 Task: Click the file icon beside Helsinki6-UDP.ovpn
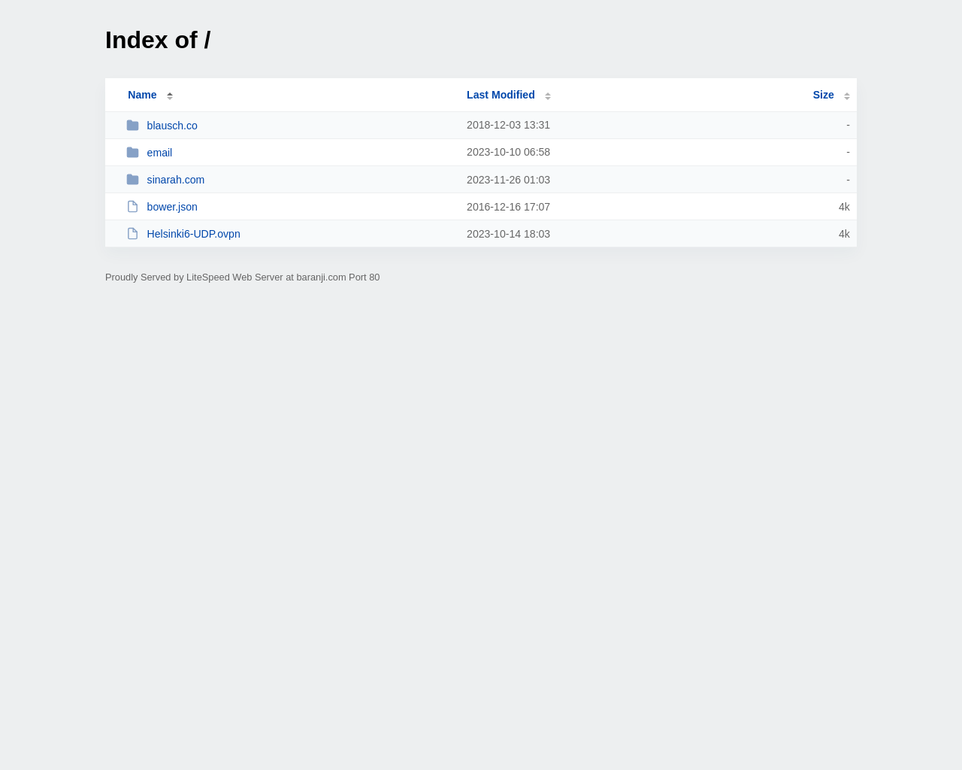point(132,233)
